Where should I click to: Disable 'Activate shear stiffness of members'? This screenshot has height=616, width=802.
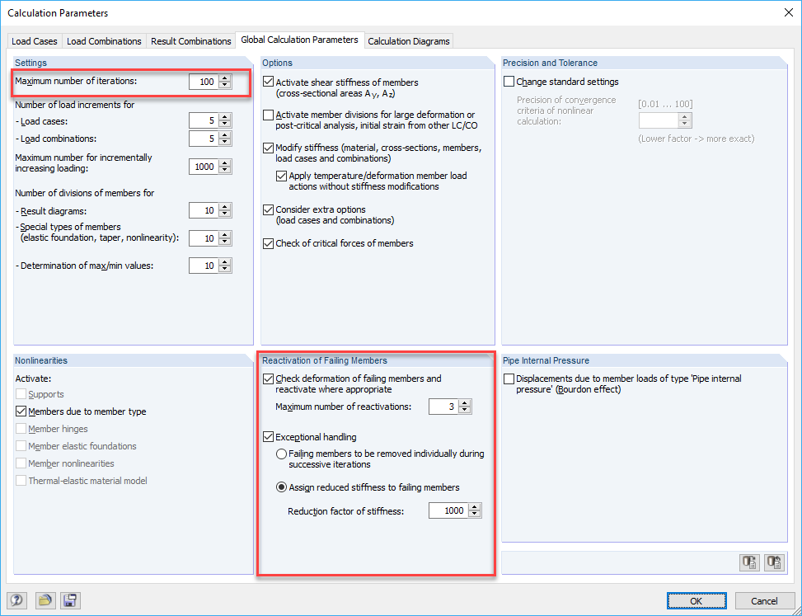[268, 82]
